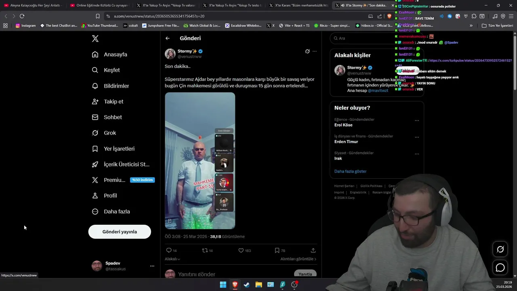Open File Explorer from the taskbar
This screenshot has width=517, height=291.
click(258, 285)
